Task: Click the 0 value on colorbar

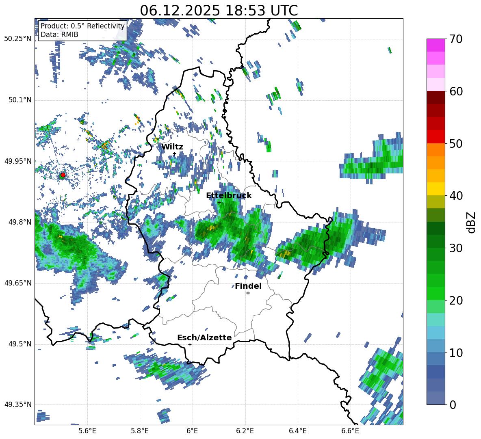Action: coord(453,404)
